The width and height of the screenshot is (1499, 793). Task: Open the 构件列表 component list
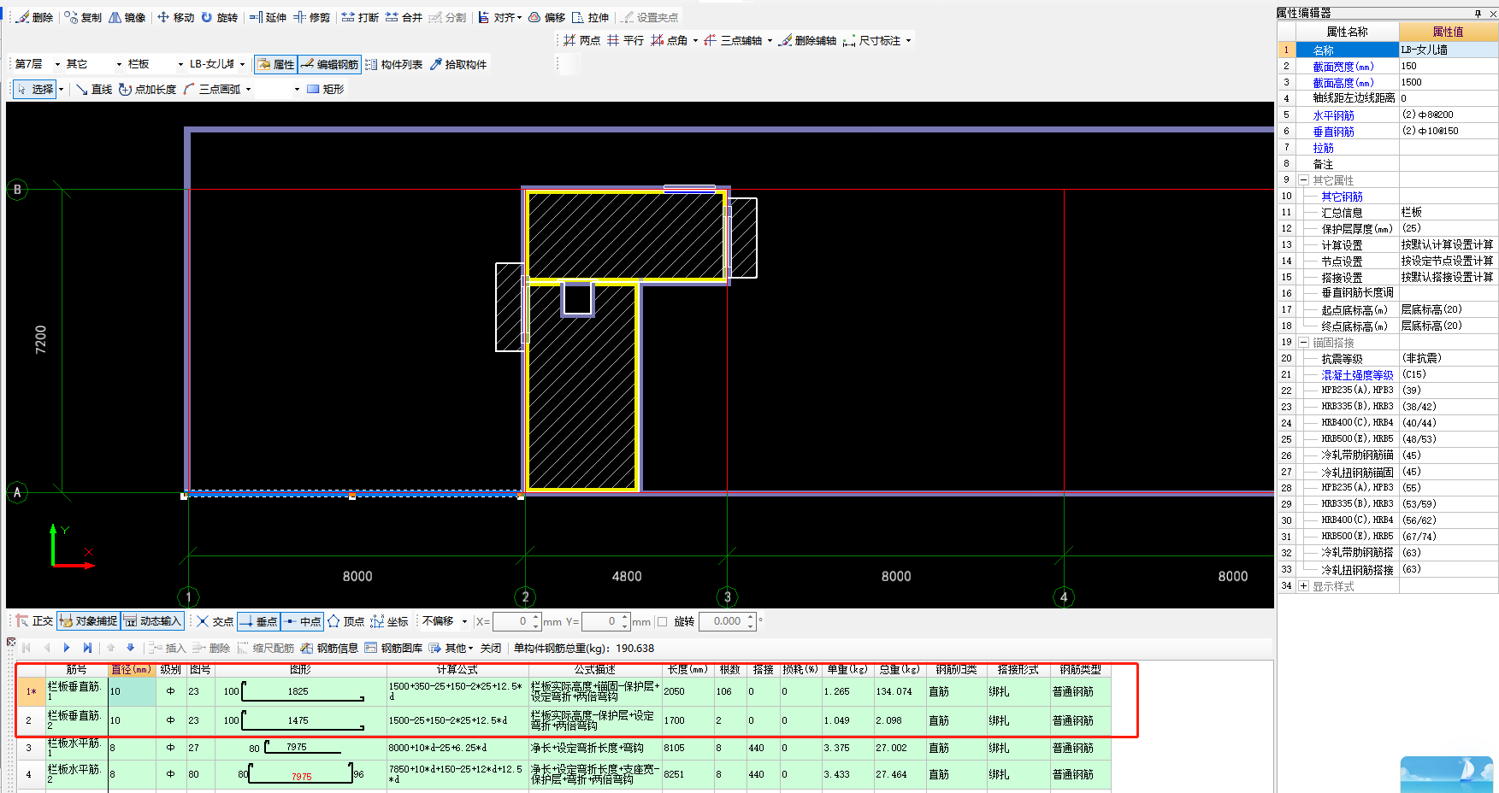click(x=393, y=64)
